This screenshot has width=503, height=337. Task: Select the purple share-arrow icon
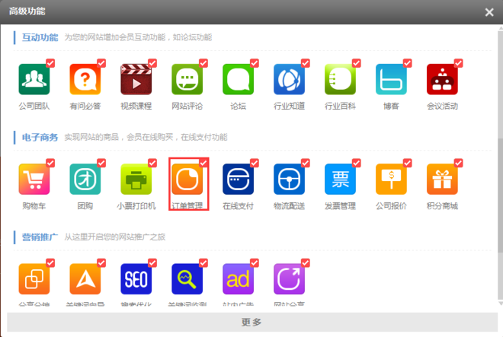tap(289, 279)
